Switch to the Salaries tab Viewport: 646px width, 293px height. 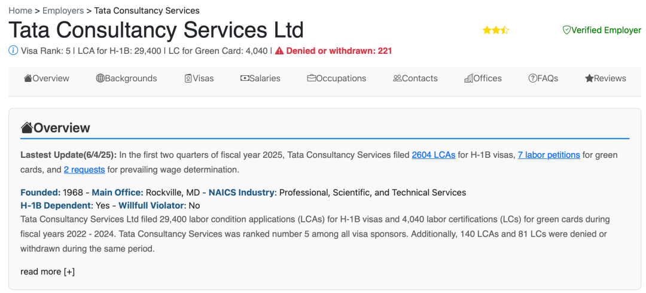click(260, 78)
